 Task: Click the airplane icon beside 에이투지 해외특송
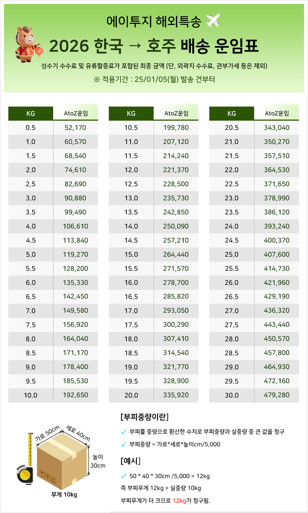coord(213,21)
